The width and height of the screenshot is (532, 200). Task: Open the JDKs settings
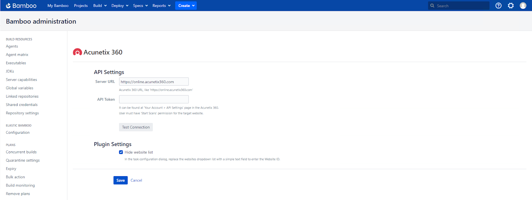10,71
